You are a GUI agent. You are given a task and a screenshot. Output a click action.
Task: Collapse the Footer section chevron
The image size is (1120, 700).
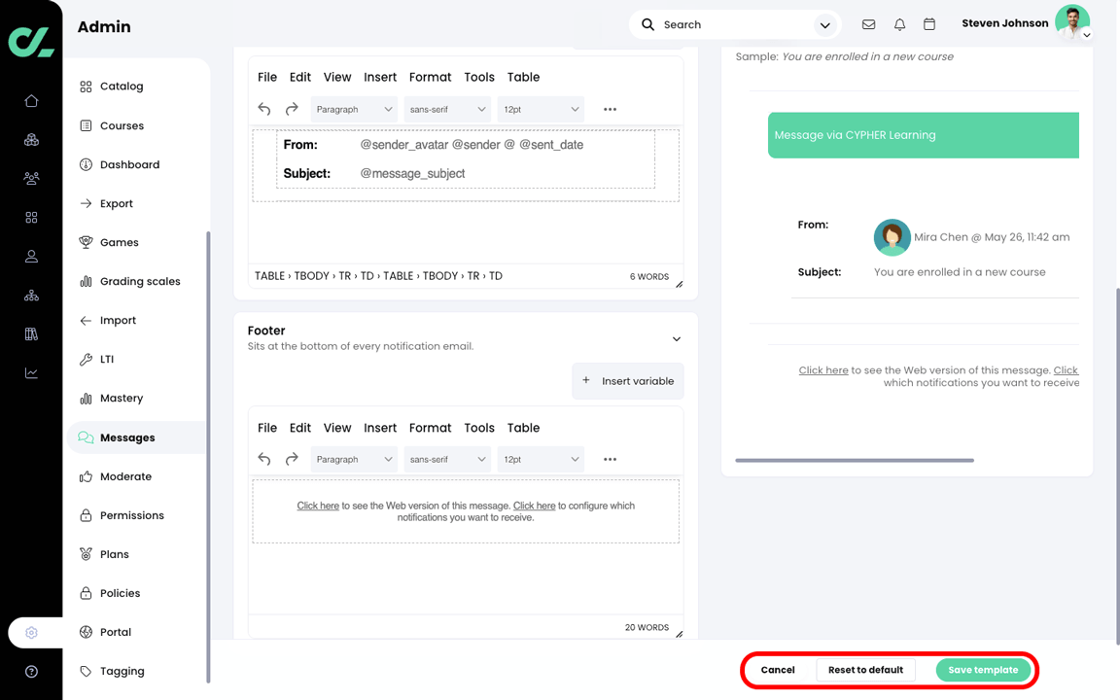click(x=677, y=339)
